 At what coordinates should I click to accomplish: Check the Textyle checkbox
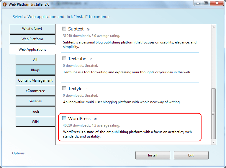pos(64,88)
